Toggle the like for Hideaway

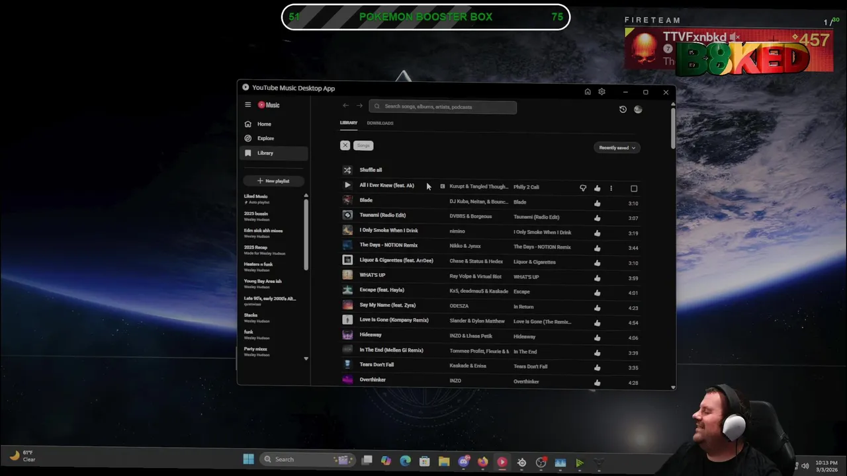click(x=598, y=338)
